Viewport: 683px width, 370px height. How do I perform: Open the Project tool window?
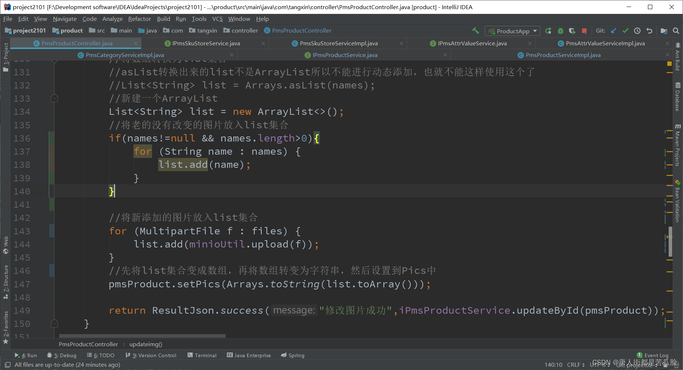tap(5, 57)
